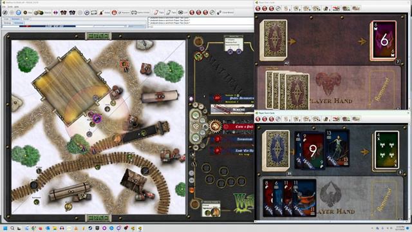Viewport: 412px width, 232px height.
Task: Click the red-ringed token near the top path
Action: click(x=124, y=64)
